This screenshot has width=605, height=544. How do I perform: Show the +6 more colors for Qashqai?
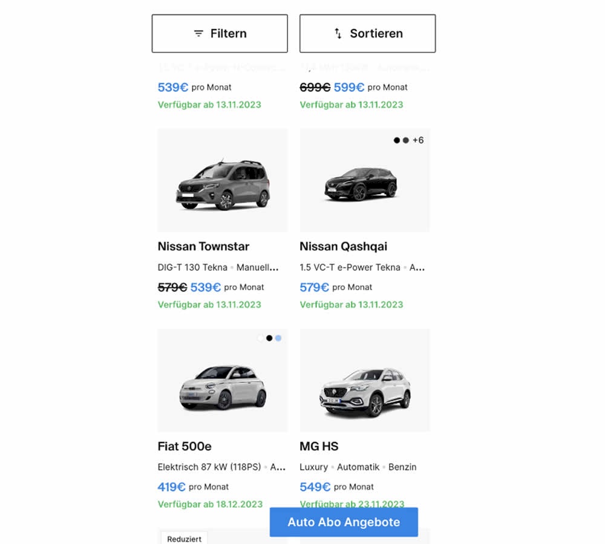tap(418, 140)
